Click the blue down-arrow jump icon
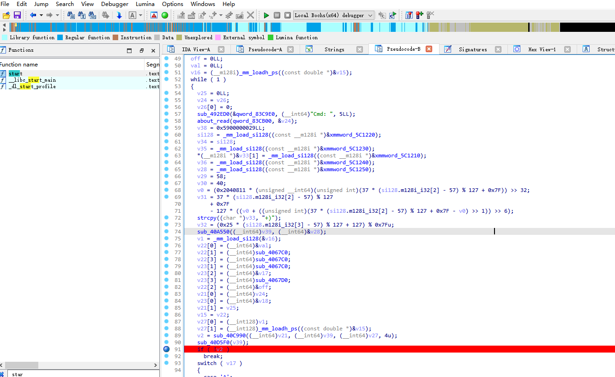This screenshot has height=377, width=615. [x=119, y=15]
